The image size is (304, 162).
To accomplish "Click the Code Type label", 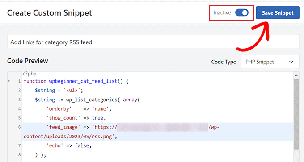I will pyautogui.click(x=224, y=62).
